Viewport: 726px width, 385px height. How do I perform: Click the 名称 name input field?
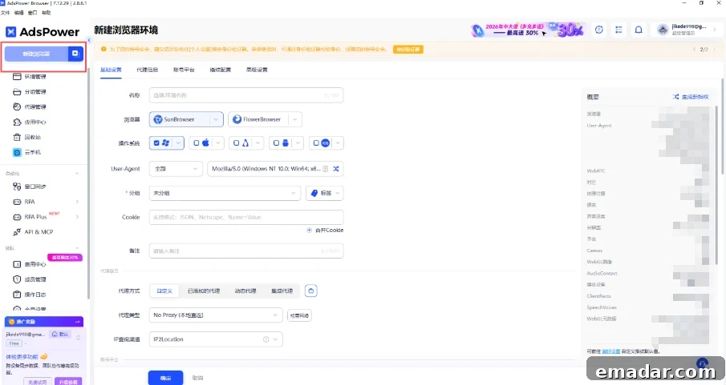coord(246,95)
